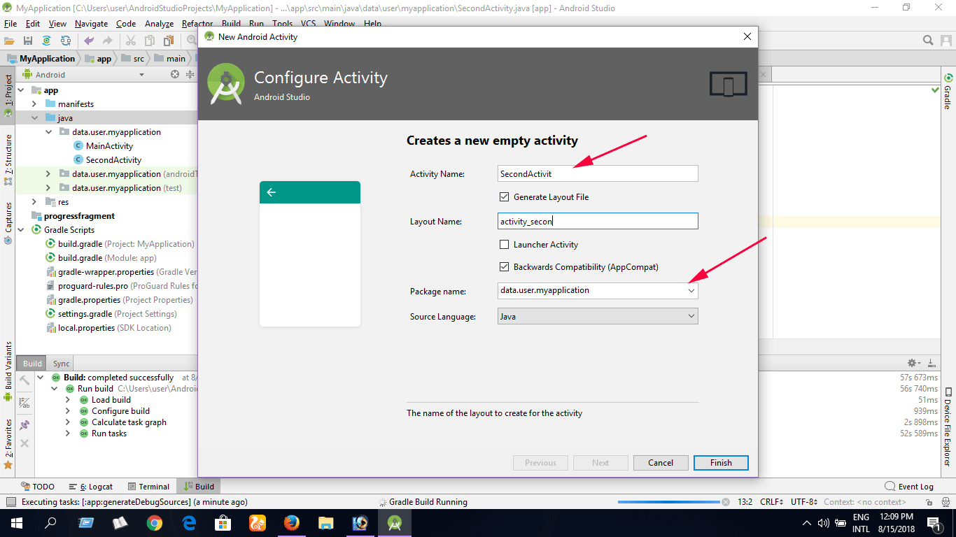Image resolution: width=956 pixels, height=537 pixels.
Task: Click the Redo arrow toolbar icon
Action: 108,41
